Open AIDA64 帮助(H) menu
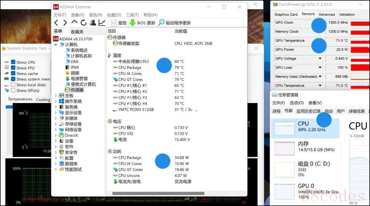Image resolution: width=370 pixels, height=206 pixels. tap(150, 15)
